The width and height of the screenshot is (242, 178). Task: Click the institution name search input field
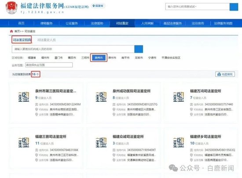(x=73, y=49)
